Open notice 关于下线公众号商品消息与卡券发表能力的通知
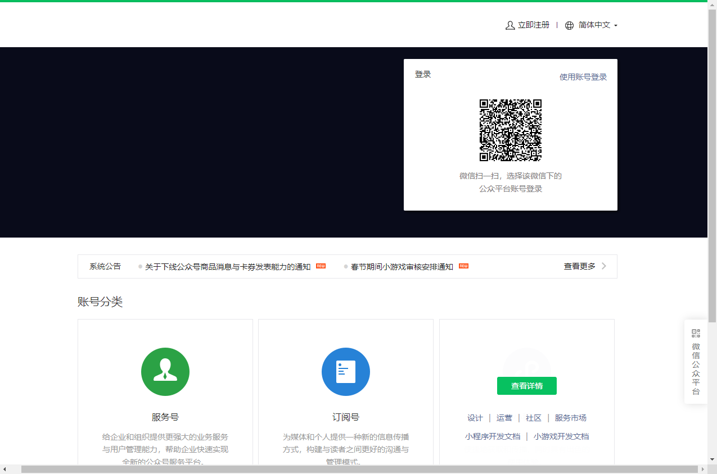The image size is (717, 474). coord(228,267)
